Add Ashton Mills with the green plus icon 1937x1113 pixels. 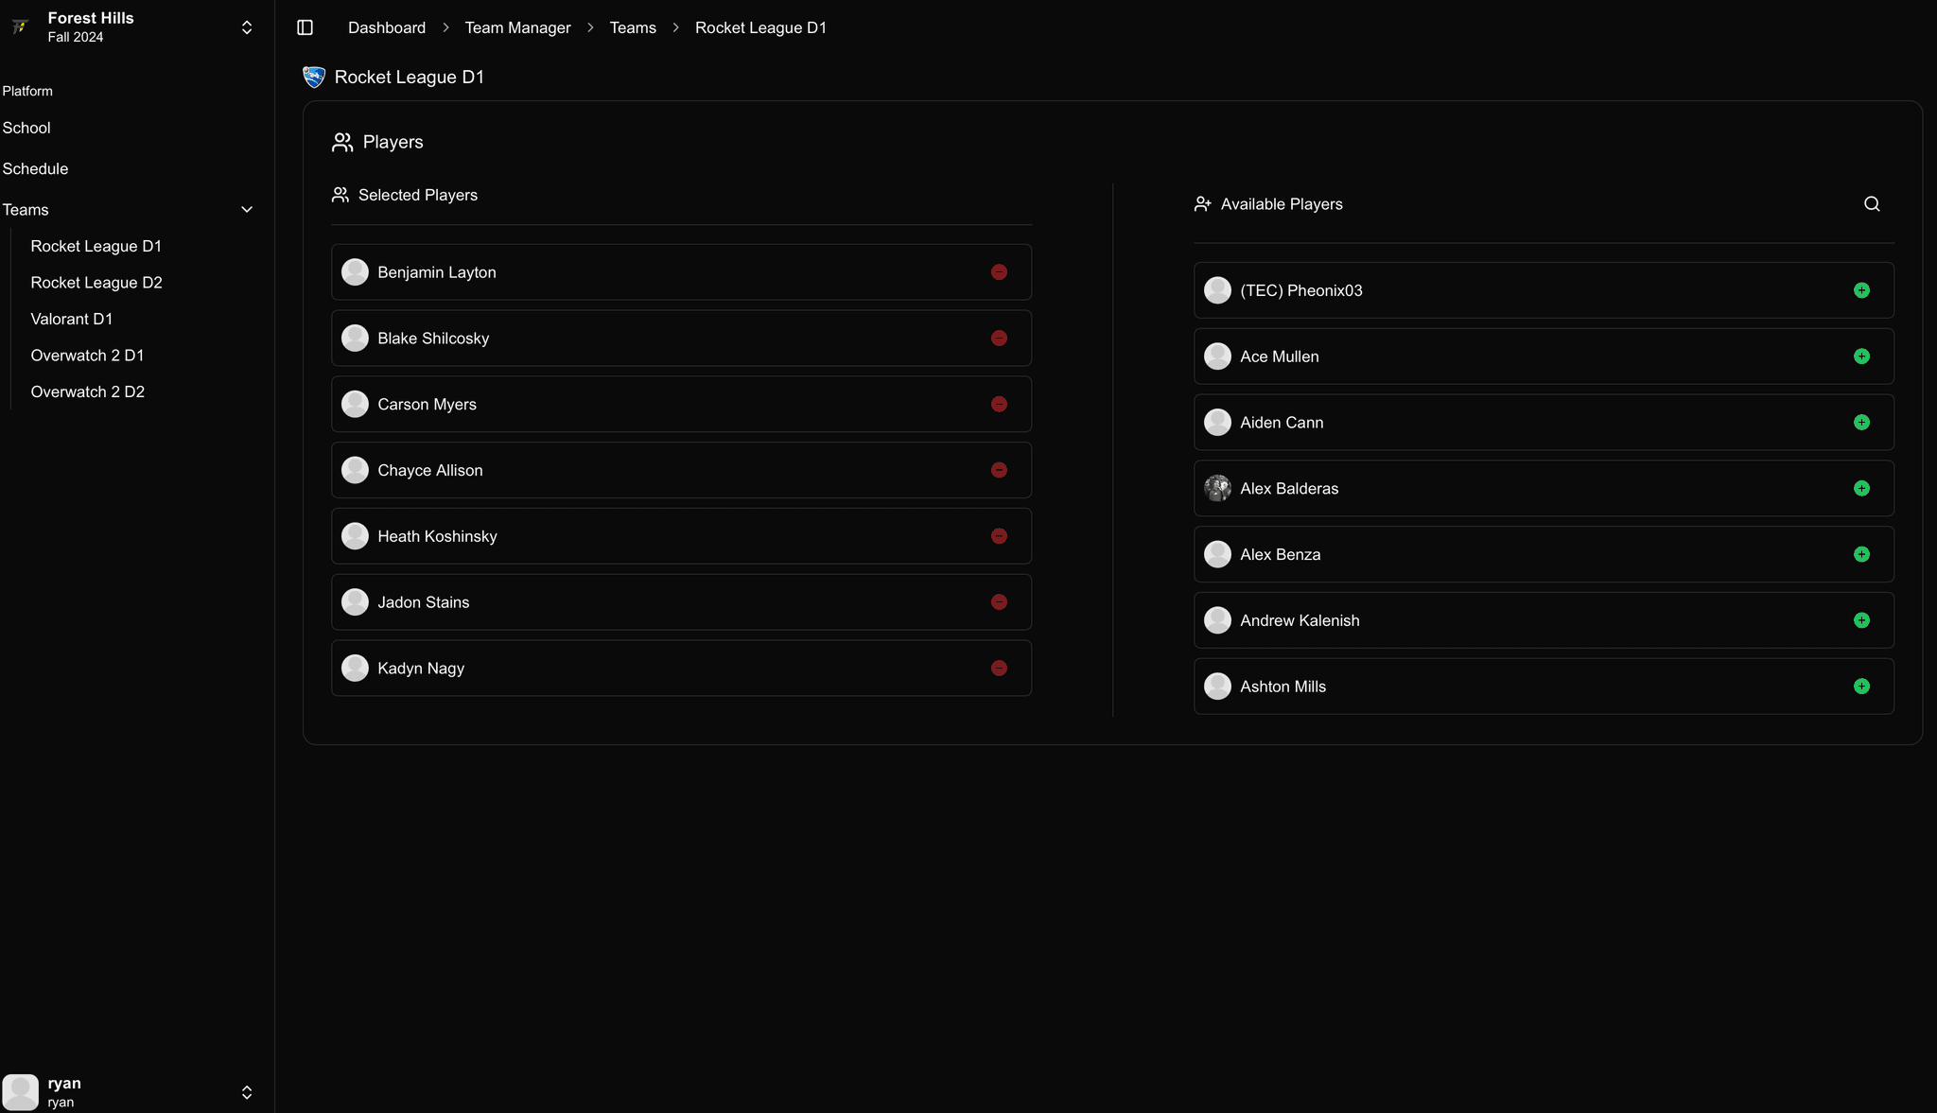[1861, 687]
